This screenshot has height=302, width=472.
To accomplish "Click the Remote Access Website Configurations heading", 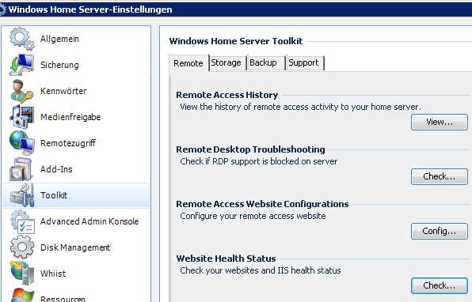I will coord(262,204).
